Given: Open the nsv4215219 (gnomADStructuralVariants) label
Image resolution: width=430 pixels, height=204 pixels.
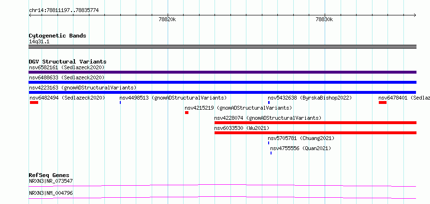Looking at the screenshot, I should [238, 108].
